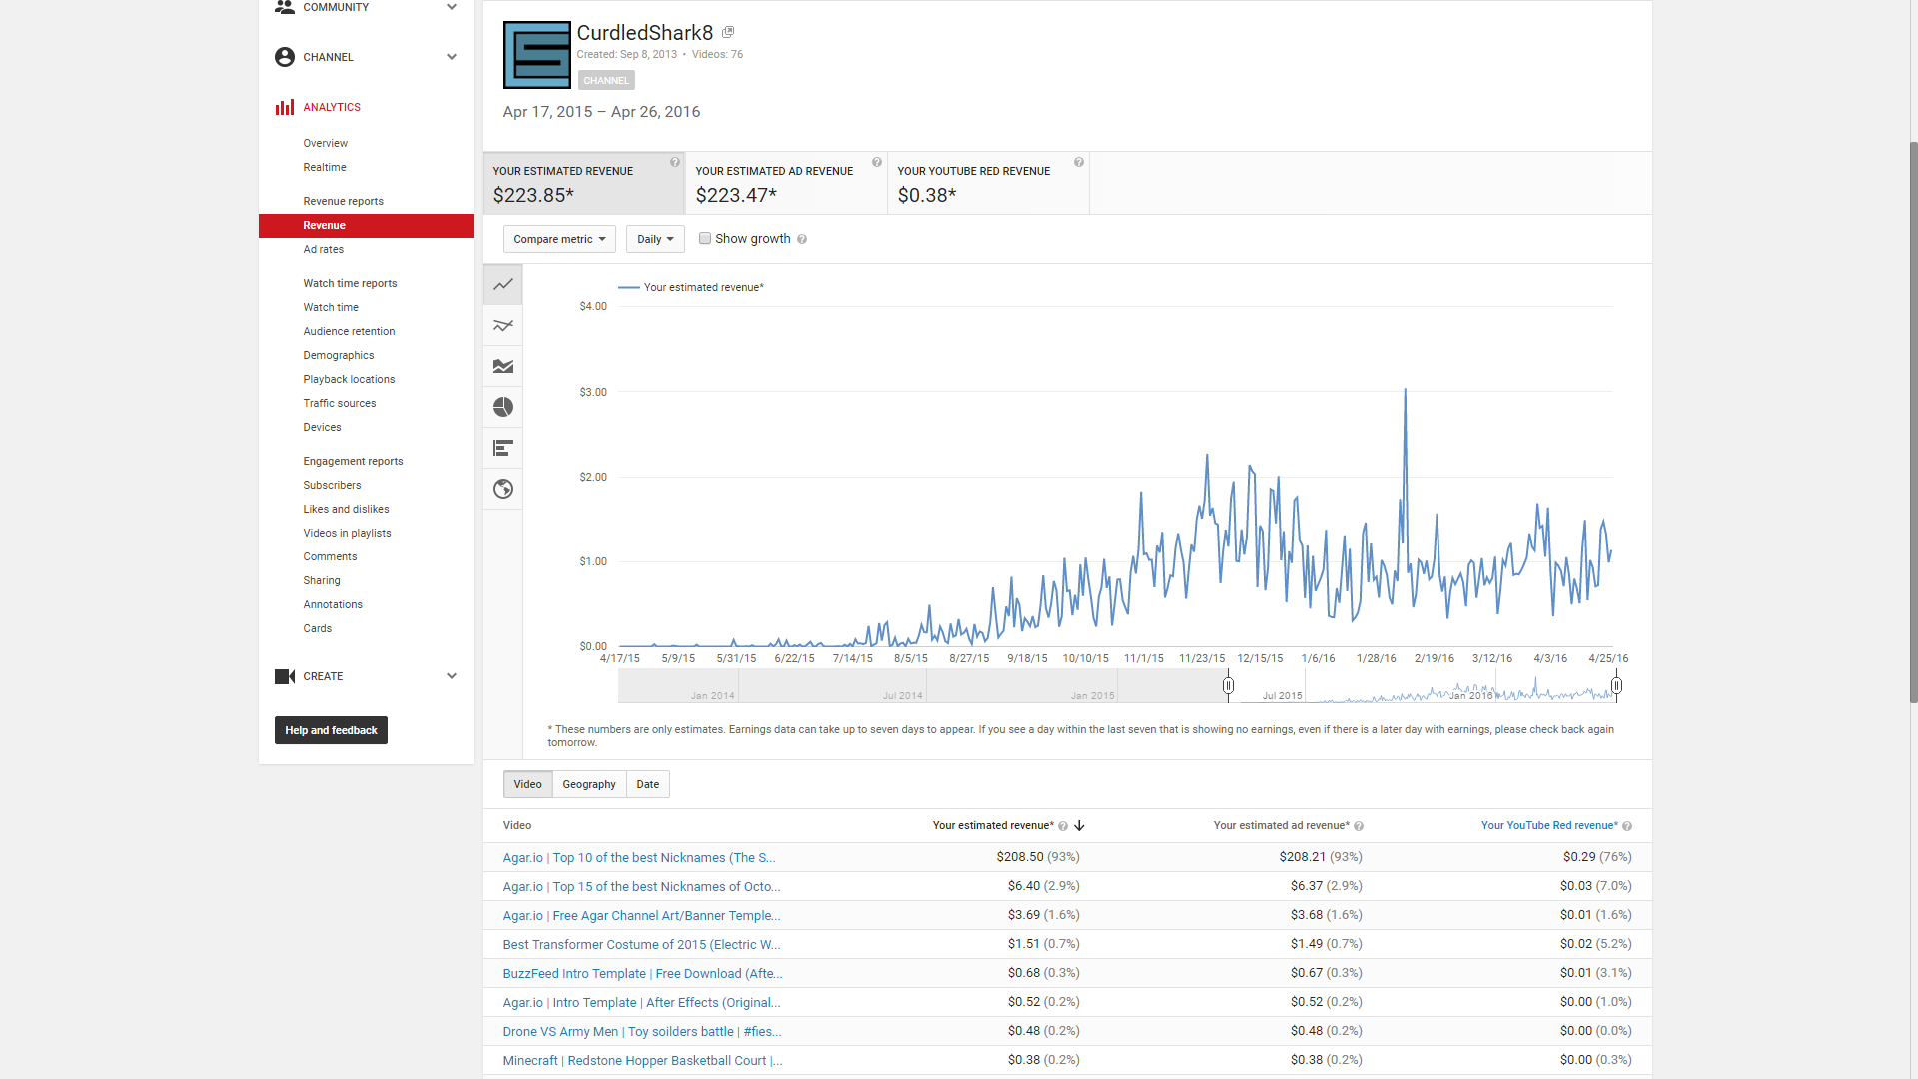Open the Daily granularity dropdown

point(655,239)
